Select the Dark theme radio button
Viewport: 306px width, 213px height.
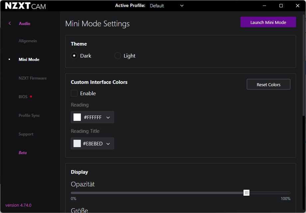click(x=74, y=56)
